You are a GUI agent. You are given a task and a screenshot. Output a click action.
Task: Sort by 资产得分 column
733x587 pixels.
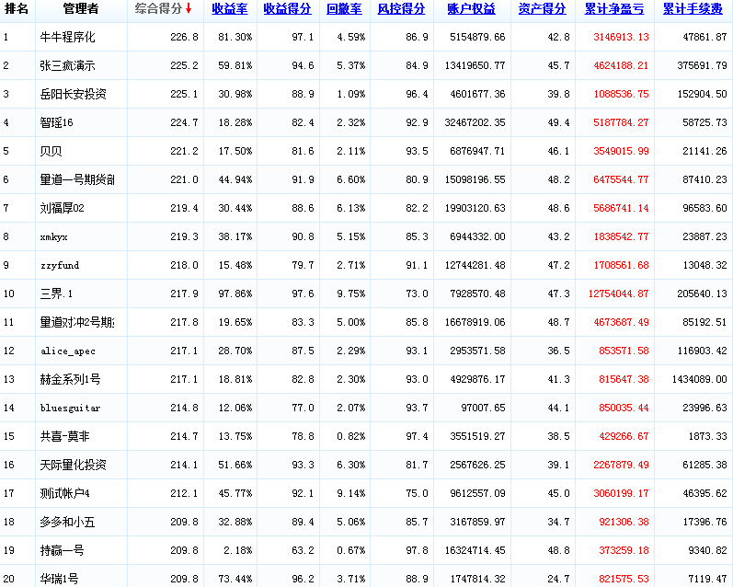542,9
